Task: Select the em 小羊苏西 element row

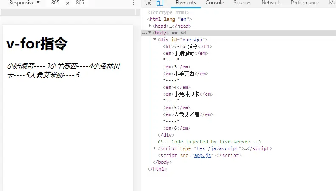Action: pyautogui.click(x=185, y=74)
